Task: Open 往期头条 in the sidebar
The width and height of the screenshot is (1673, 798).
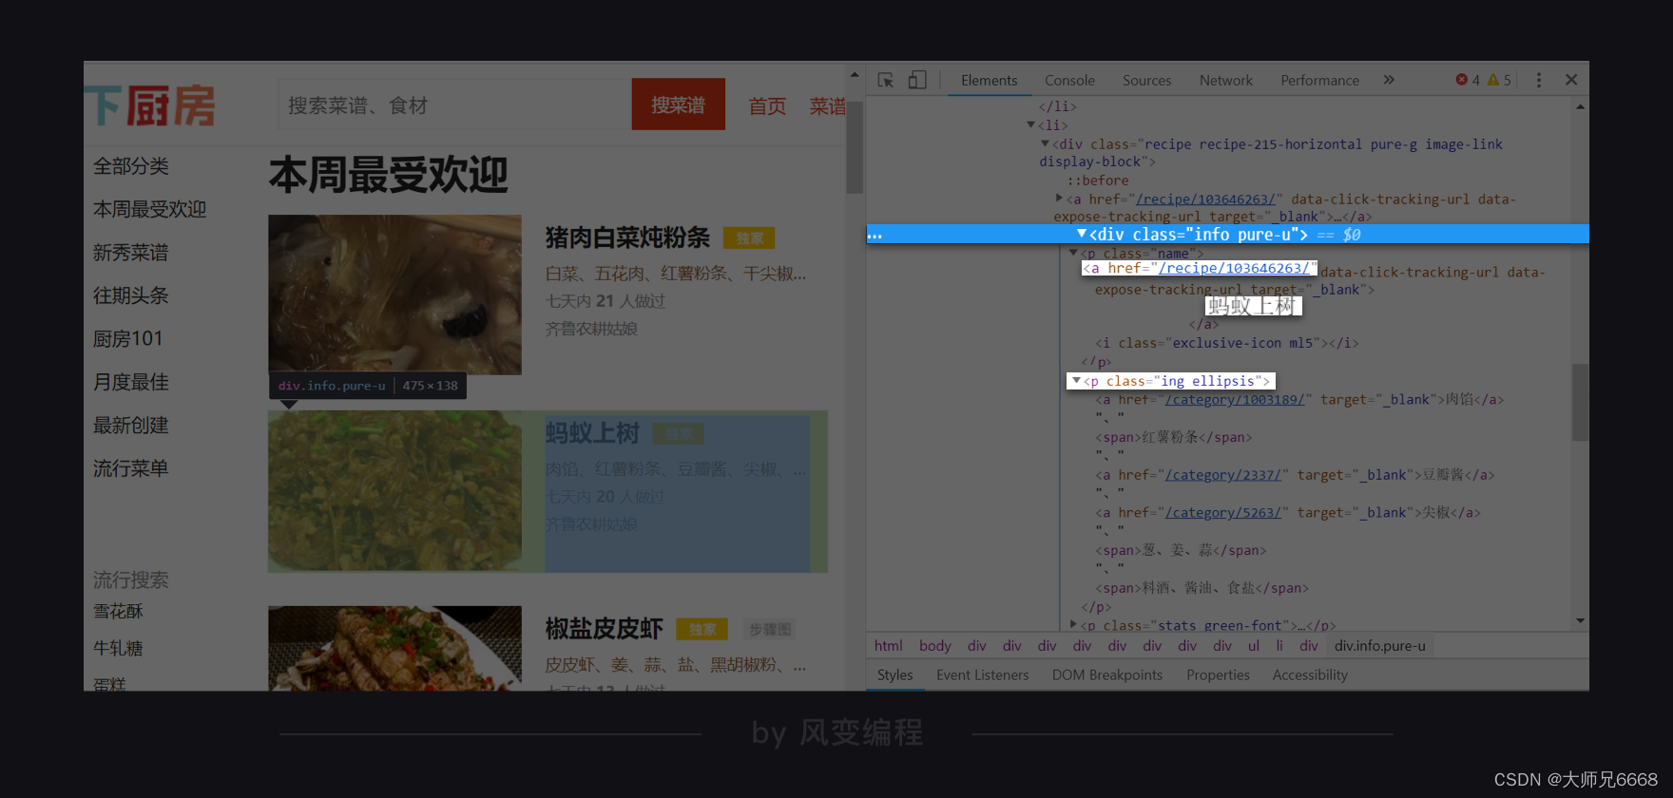Action: click(x=131, y=295)
